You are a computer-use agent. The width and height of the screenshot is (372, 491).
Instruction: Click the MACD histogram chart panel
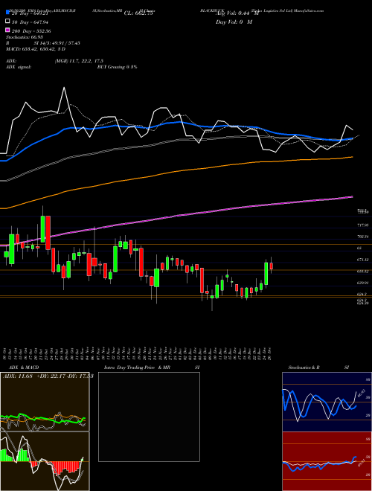[45, 461]
